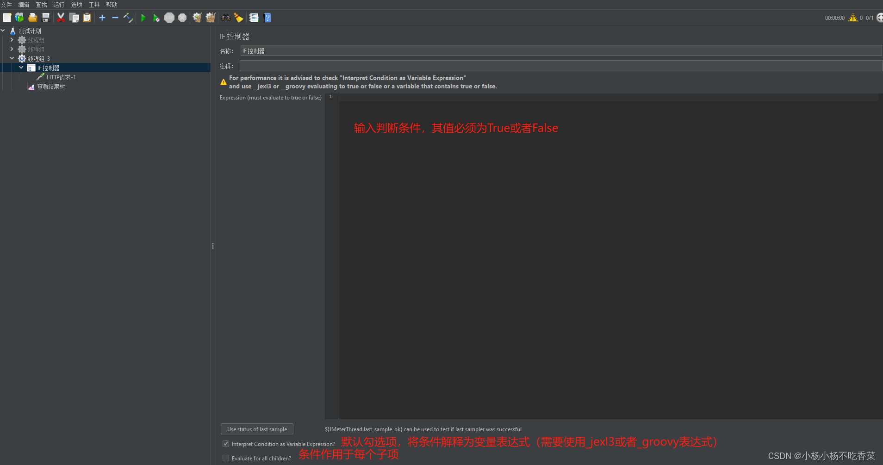The image size is (883, 465).
Task: Open the 选项 menu
Action: pos(77,5)
